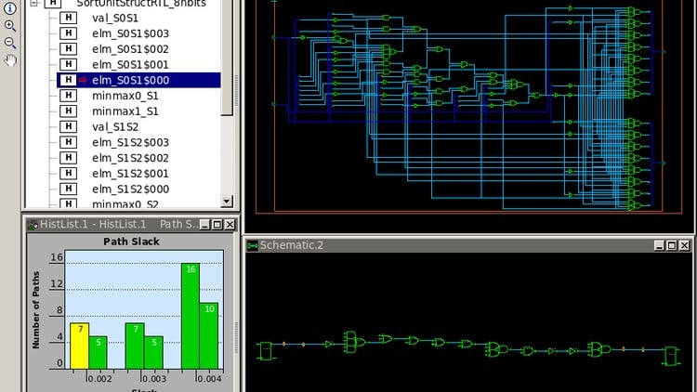Viewport: 697px width, 392px height.
Task: Select the zoom in magnifier tool
Action: [x=10, y=26]
